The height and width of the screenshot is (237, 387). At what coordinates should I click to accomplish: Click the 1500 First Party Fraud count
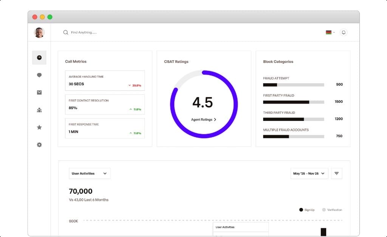point(339,102)
